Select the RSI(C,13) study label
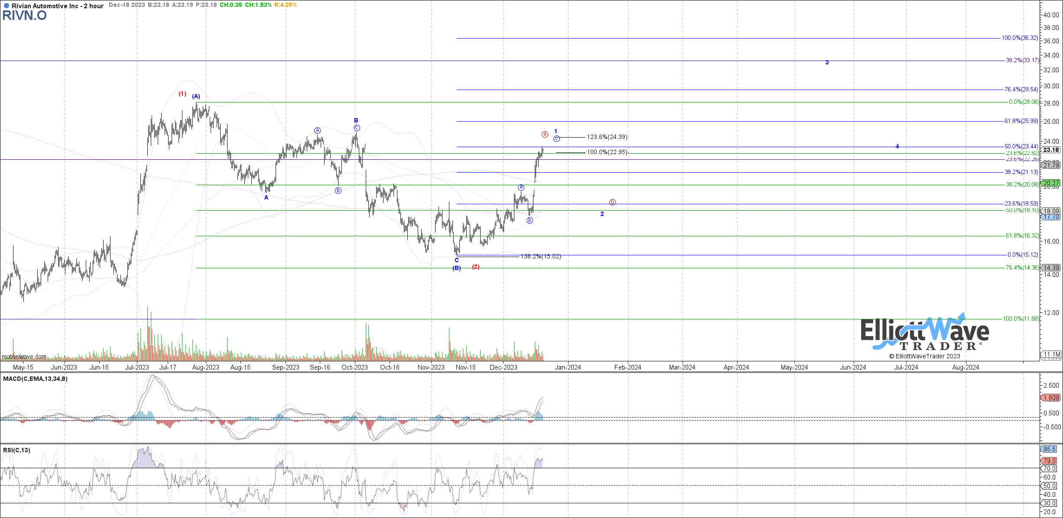 coord(16,450)
